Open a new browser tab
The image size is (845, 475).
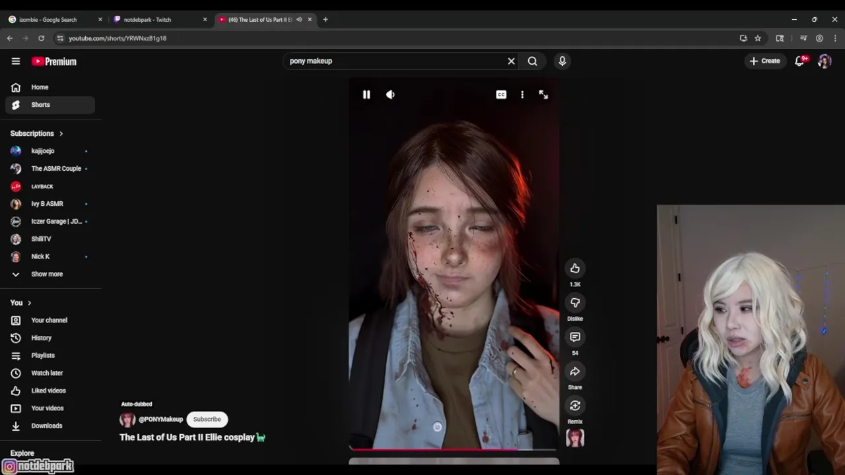pos(325,20)
